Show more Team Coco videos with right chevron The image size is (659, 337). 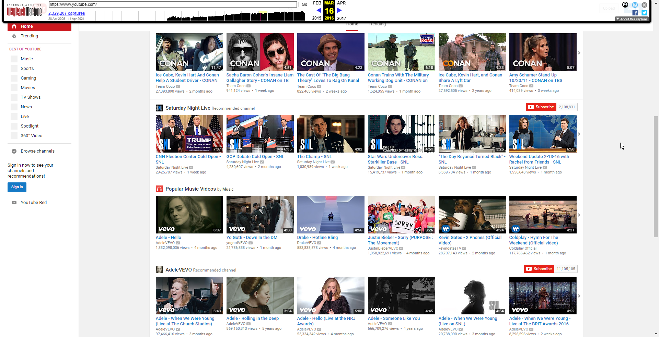579,53
